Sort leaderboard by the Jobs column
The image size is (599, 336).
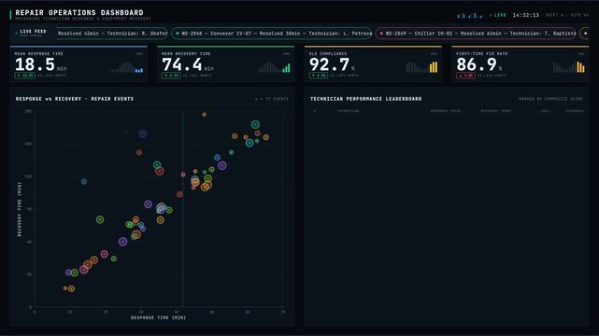click(545, 111)
